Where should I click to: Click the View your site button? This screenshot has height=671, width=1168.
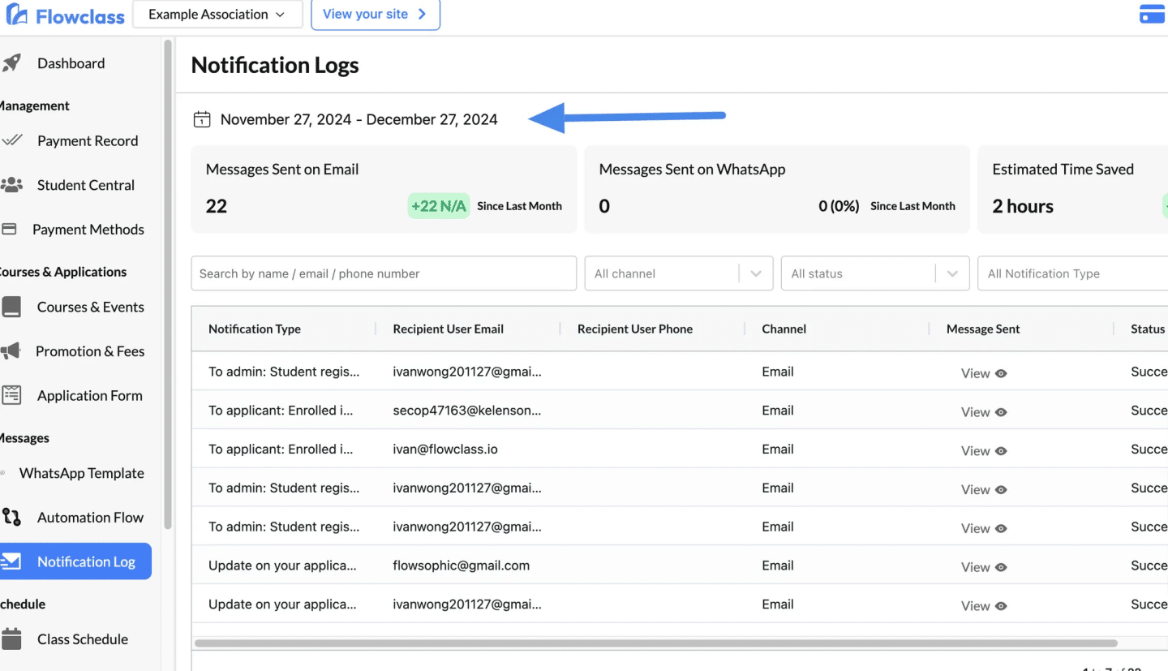[375, 14]
